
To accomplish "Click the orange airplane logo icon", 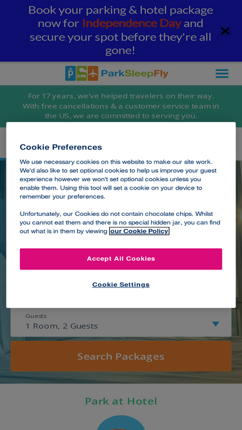I will (93, 73).
